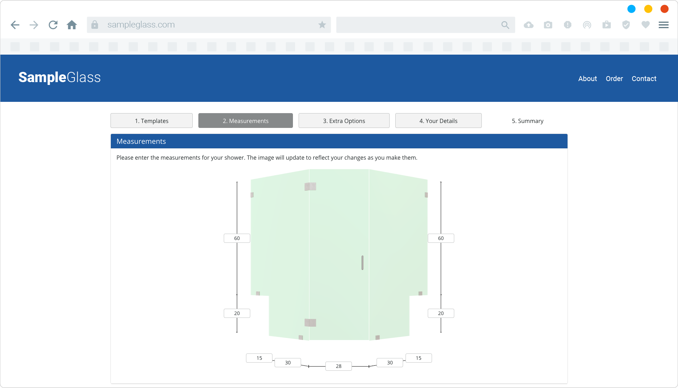Open the cloud upload extension icon
678x388 pixels.
pyautogui.click(x=528, y=25)
